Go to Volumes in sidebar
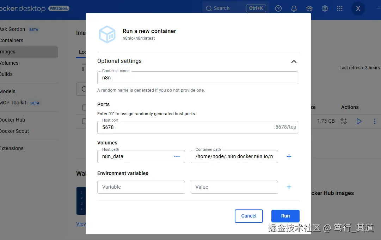Screen dimensions: 381x240 click(x=9, y=63)
